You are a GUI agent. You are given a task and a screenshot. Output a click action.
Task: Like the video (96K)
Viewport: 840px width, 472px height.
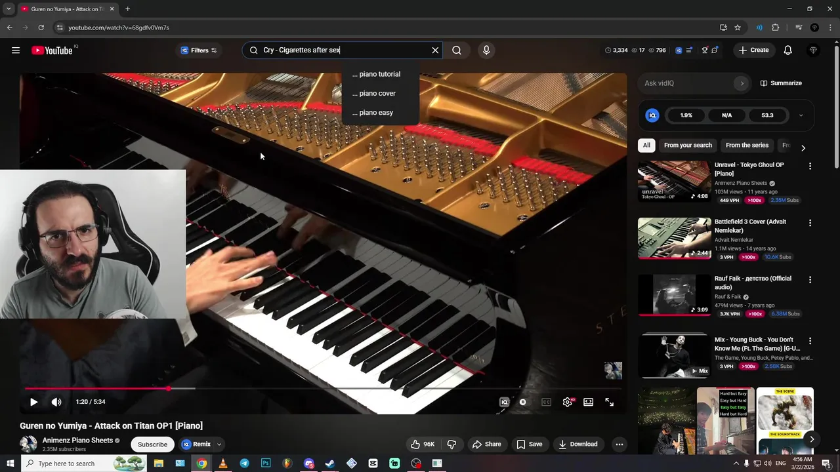423,444
